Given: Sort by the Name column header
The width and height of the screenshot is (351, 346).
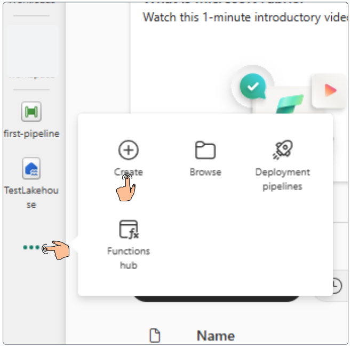Looking at the screenshot, I should pyautogui.click(x=216, y=335).
